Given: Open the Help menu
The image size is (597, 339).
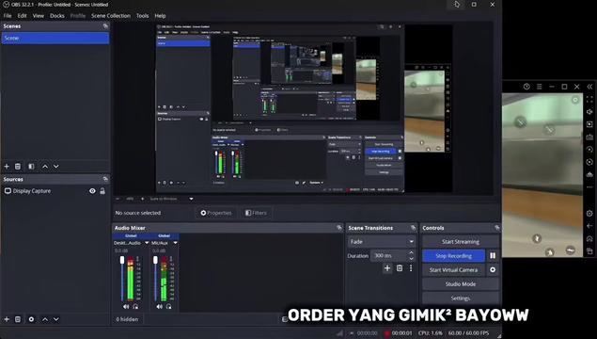Looking at the screenshot, I should click(x=160, y=16).
